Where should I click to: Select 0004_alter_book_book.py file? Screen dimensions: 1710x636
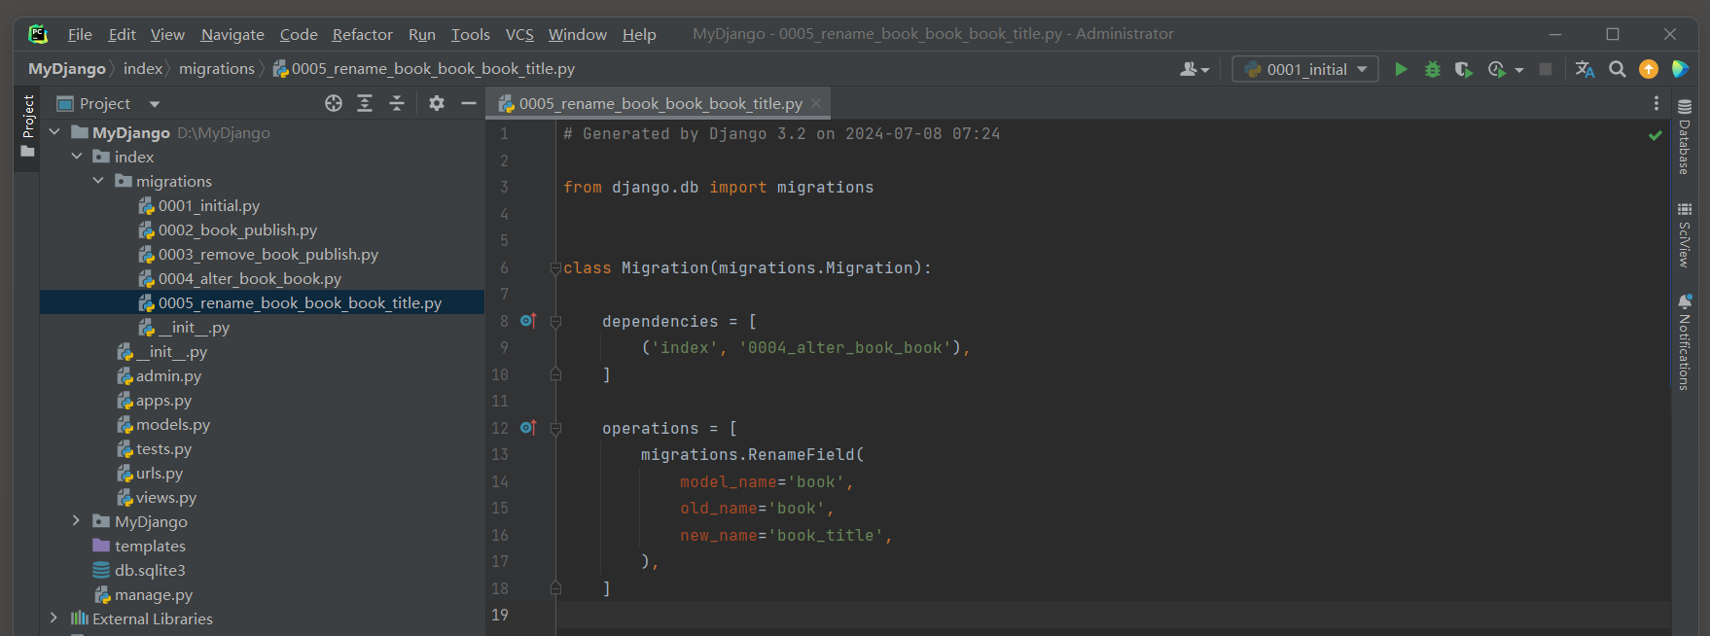pos(250,278)
